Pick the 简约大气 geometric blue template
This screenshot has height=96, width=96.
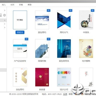64,20
